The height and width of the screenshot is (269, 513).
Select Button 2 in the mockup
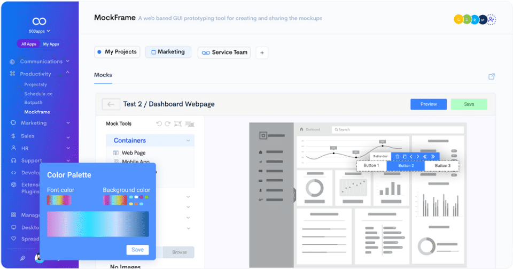(x=406, y=166)
